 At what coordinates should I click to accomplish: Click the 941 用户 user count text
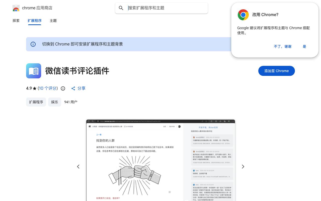point(71,102)
